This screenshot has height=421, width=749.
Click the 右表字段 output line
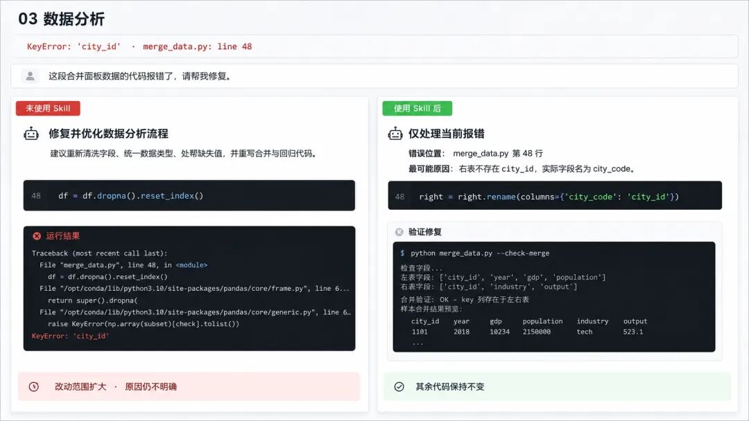(x=489, y=287)
